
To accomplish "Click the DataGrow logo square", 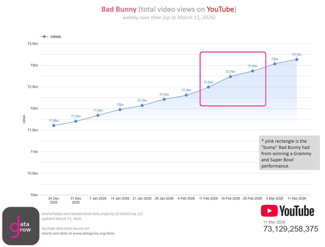I will (x=21, y=226).
